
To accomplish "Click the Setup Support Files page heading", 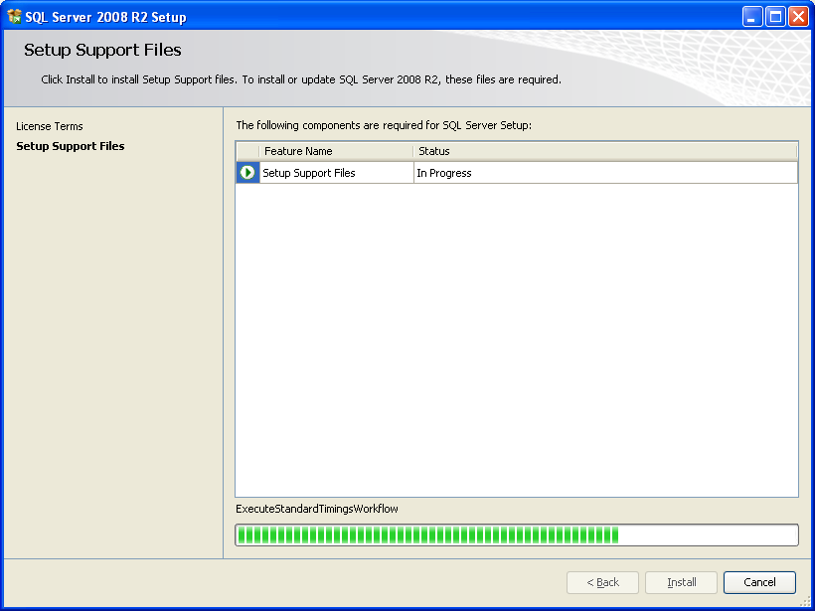I will point(102,50).
